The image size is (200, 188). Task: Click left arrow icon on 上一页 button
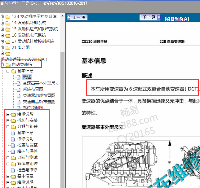(69, 17)
